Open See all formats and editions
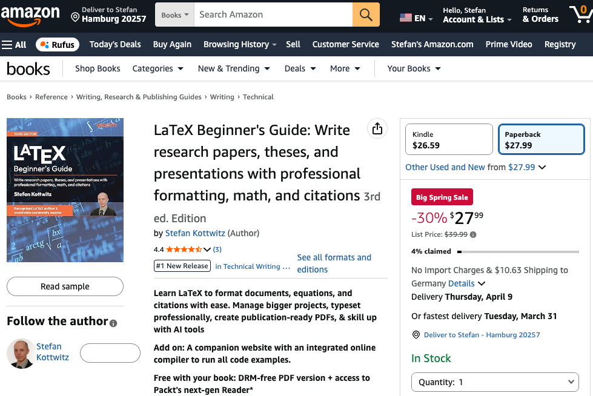 tap(334, 263)
